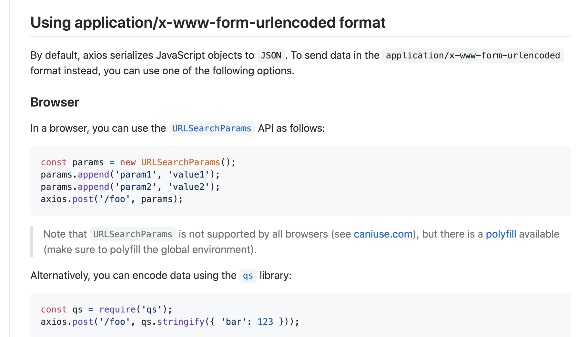The width and height of the screenshot is (588, 337).
Task: Click the URLSearchParams API link
Action: click(211, 128)
